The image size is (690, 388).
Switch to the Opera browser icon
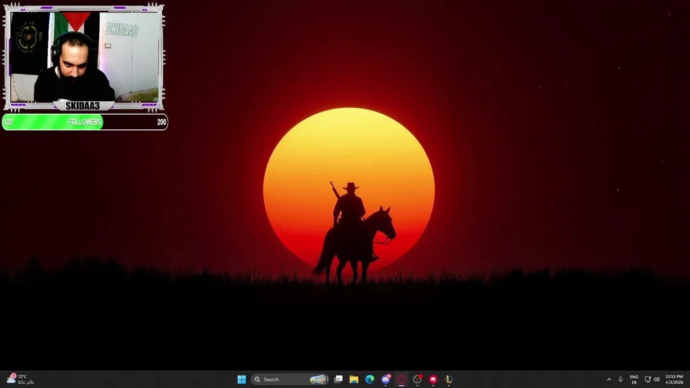coord(401,379)
